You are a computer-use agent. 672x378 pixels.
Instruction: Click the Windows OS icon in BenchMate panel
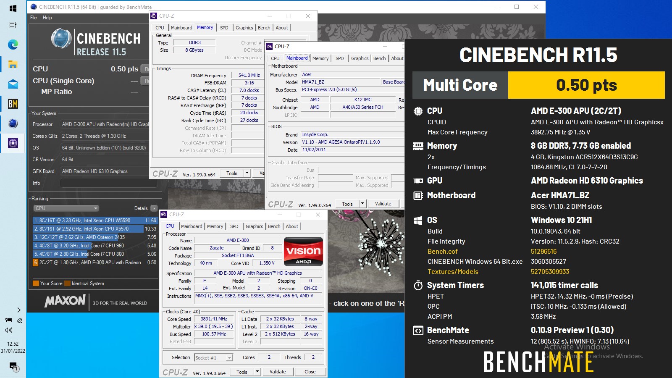pyautogui.click(x=418, y=220)
